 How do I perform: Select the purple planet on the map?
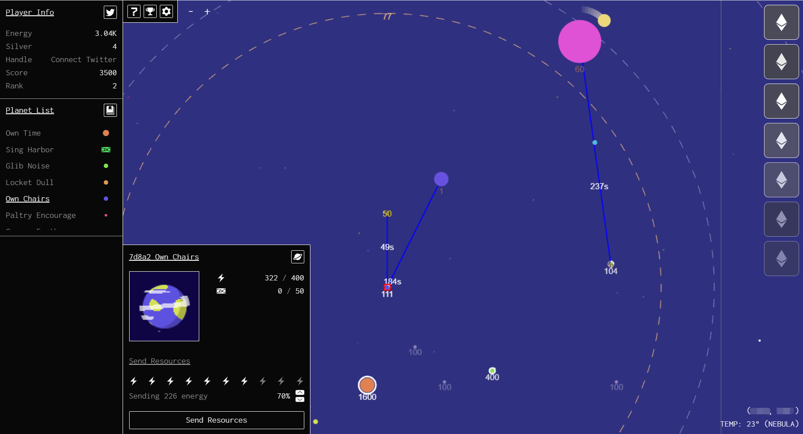[441, 179]
